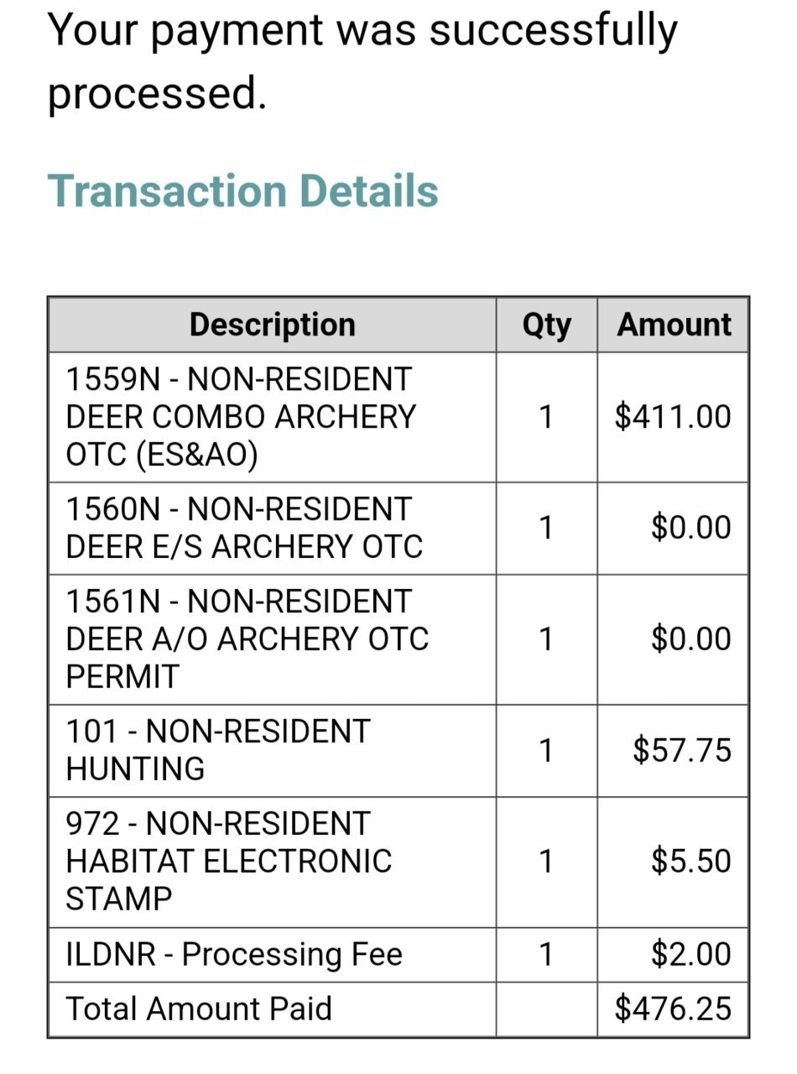Click quantity cell for Non-Resident Hunting
This screenshot has width=797, height=1074.
pyautogui.click(x=546, y=750)
